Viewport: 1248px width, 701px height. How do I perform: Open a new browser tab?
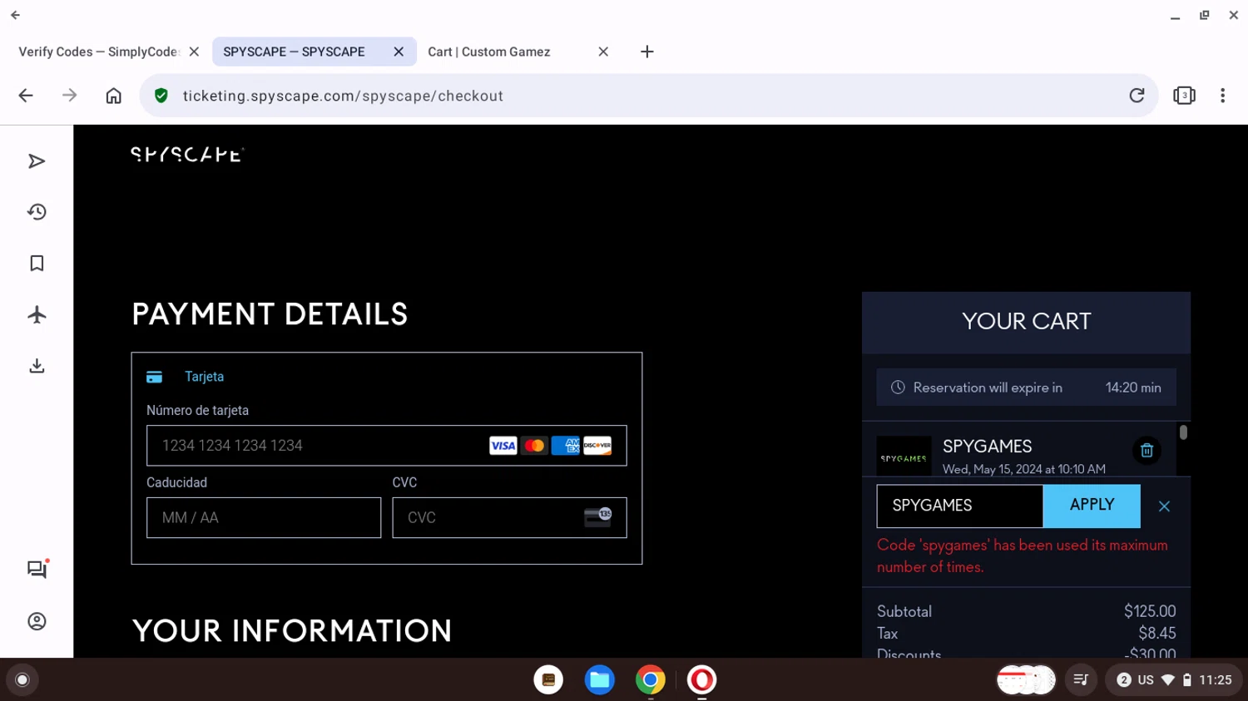point(646,52)
